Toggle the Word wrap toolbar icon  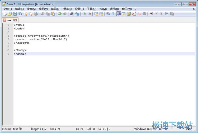click(108, 14)
